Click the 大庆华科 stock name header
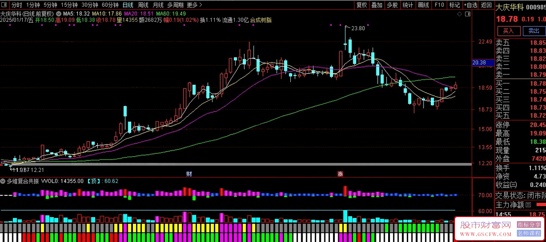 pos(509,7)
